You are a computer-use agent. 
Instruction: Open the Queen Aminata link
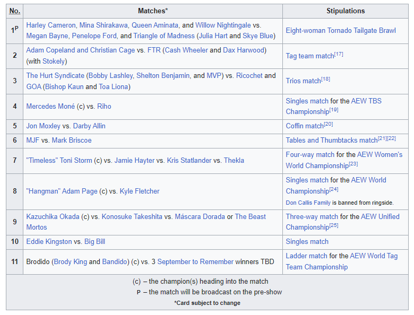[x=155, y=25]
